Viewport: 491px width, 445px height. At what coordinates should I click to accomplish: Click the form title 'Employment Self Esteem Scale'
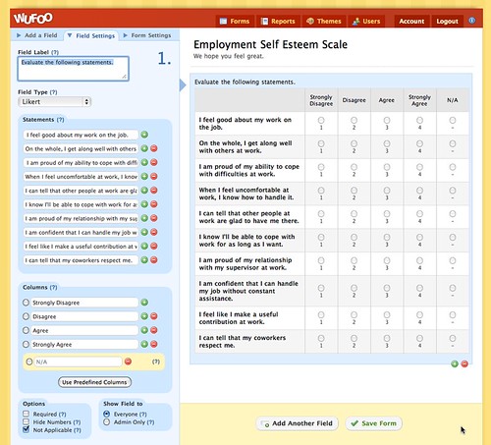(270, 44)
